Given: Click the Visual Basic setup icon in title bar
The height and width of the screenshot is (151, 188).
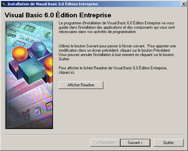Looking at the screenshot, I should tap(4, 4).
